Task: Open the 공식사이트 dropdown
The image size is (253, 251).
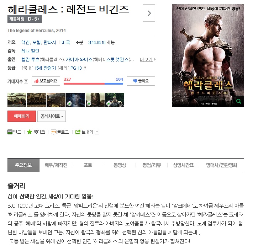Action: pyautogui.click(x=52, y=116)
